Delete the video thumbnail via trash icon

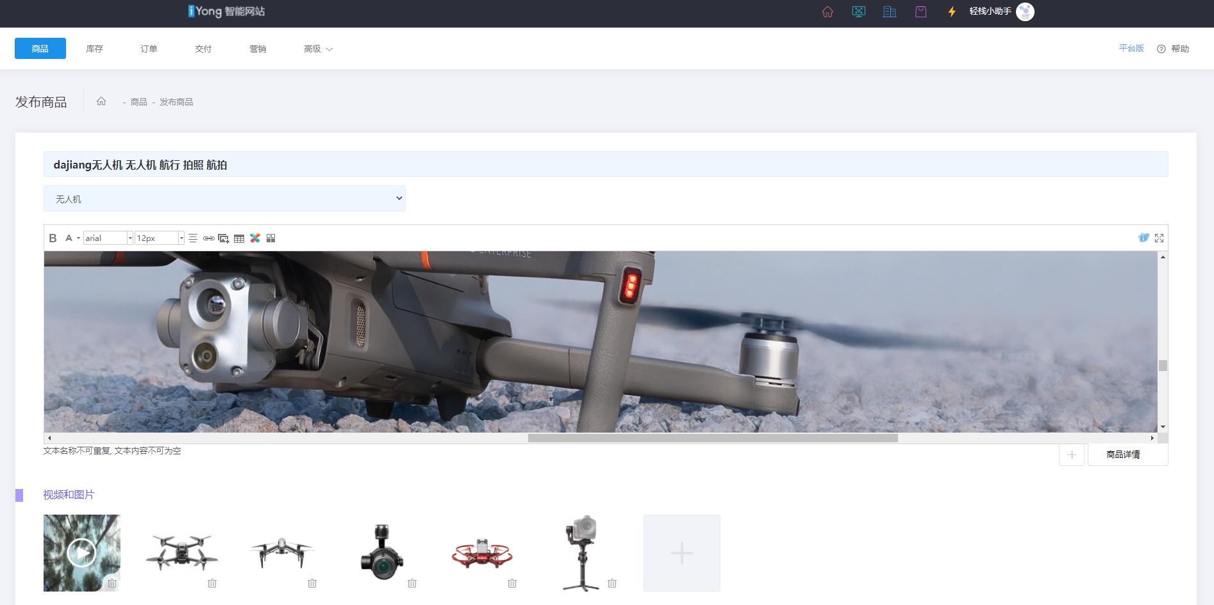(x=112, y=583)
